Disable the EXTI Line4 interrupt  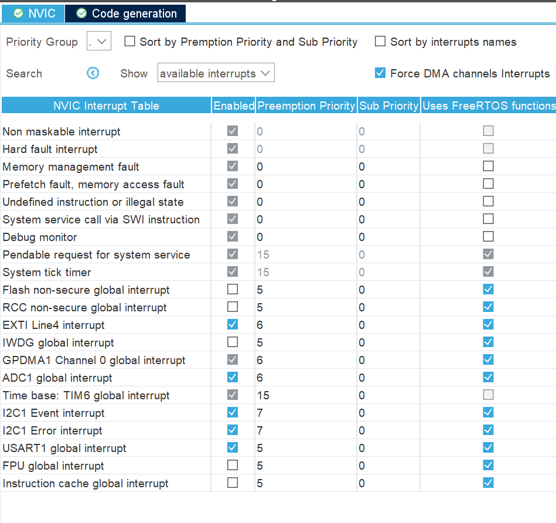pos(233,324)
